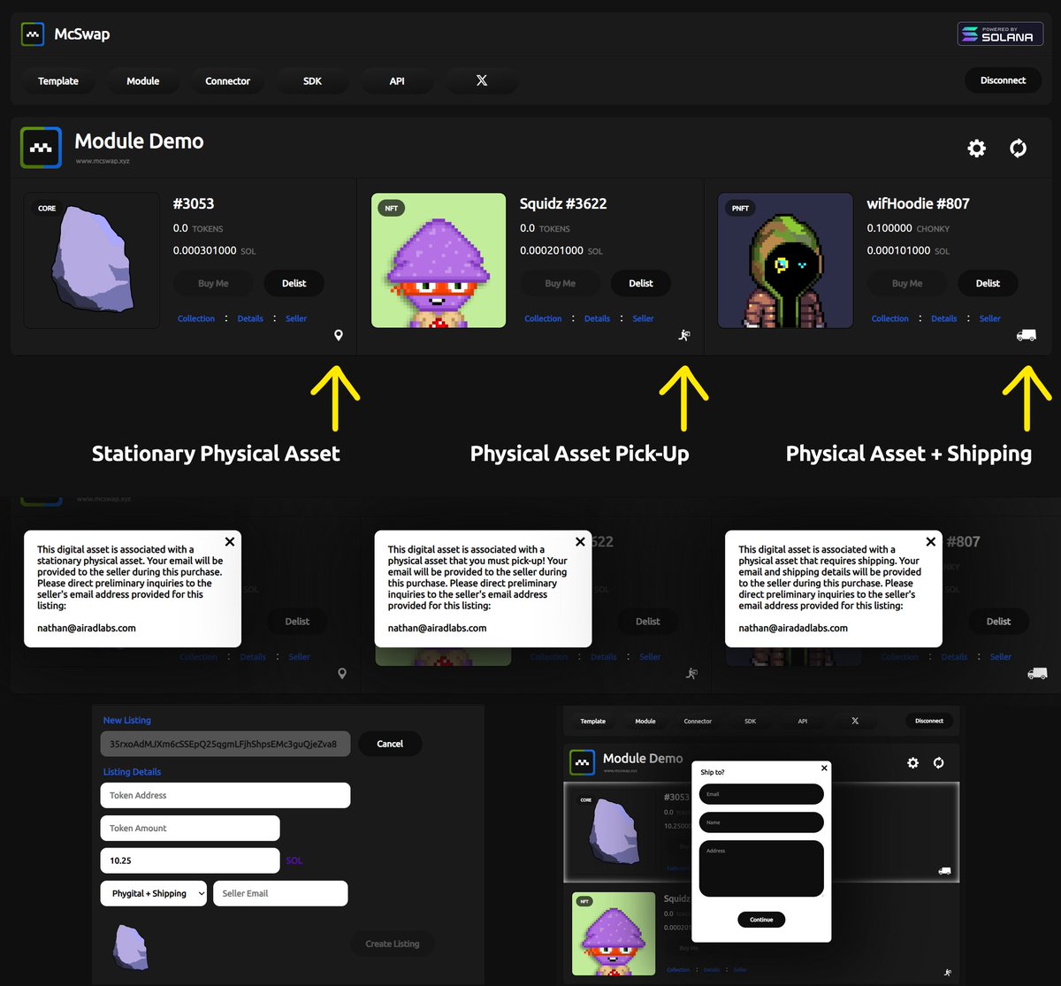Click the 35rxoAdMJXm6 address field under New Listing

pyautogui.click(x=225, y=744)
